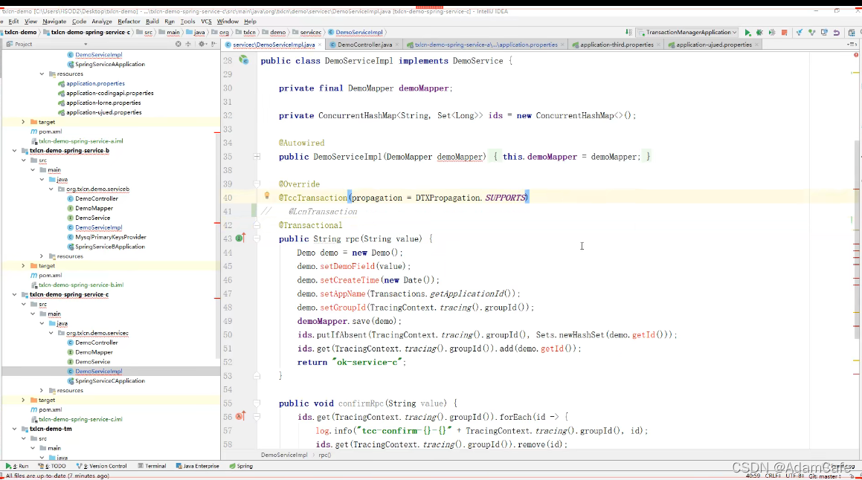Fold confirmRpc method at line 55

[x=257, y=403]
